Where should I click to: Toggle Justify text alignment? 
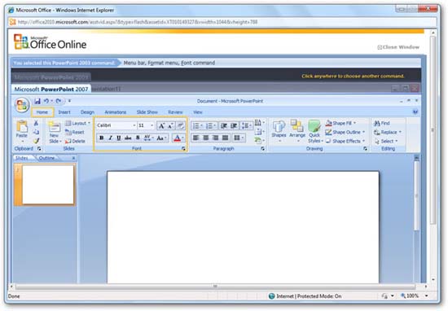point(226,138)
